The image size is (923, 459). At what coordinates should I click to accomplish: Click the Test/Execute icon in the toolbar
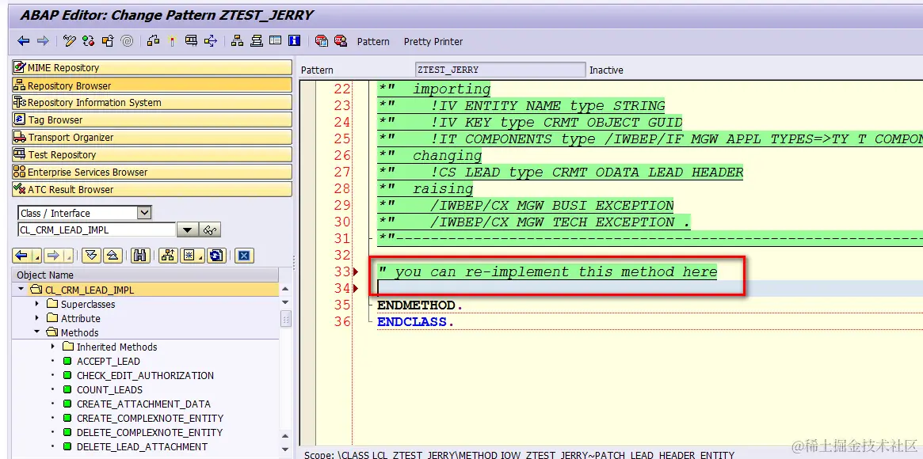pos(191,40)
